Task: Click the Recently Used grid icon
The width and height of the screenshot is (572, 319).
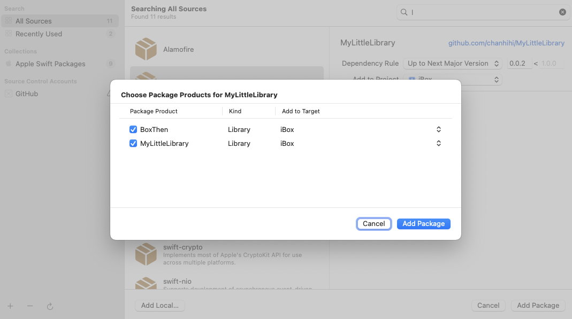Action: 9,34
